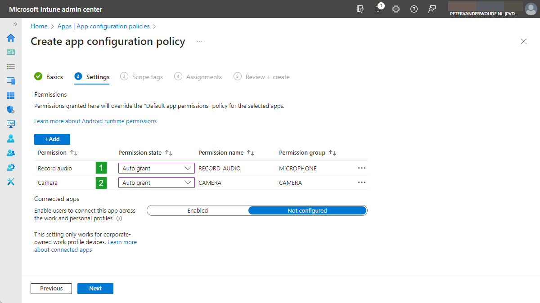Open the Android runtime permissions link
This screenshot has width=540, height=303.
tap(95, 121)
